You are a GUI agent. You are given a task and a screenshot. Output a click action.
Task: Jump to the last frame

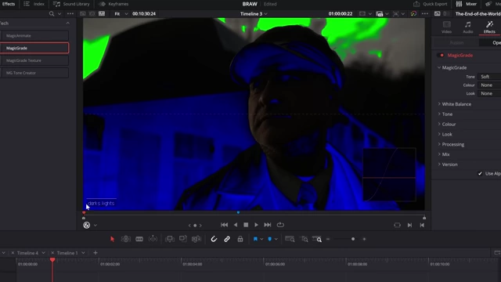[x=268, y=225]
